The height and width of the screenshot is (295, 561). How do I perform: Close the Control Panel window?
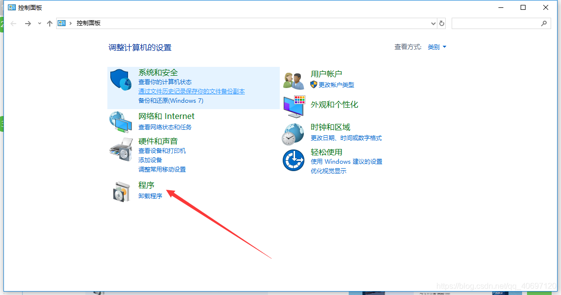click(x=546, y=7)
